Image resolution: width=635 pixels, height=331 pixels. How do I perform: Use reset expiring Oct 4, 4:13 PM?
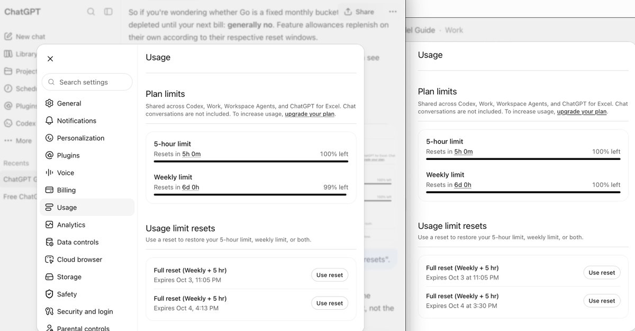click(330, 303)
